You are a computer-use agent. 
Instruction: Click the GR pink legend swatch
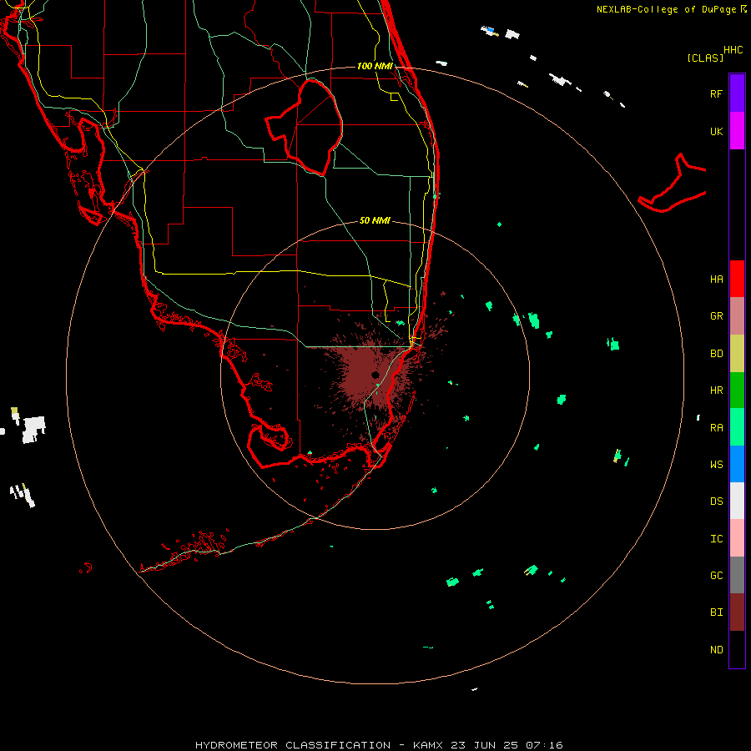737,316
